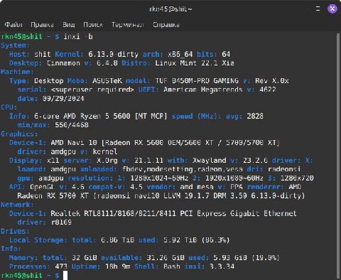Screen dimensions: 341x280
Task: Click the window title rkn45@shit:~
Action: [170, 9]
